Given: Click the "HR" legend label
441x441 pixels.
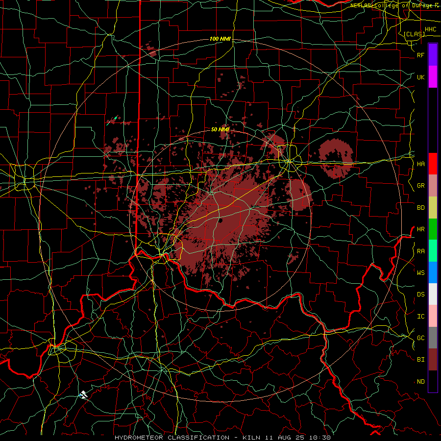Looking at the screenshot, I should (x=420, y=229).
